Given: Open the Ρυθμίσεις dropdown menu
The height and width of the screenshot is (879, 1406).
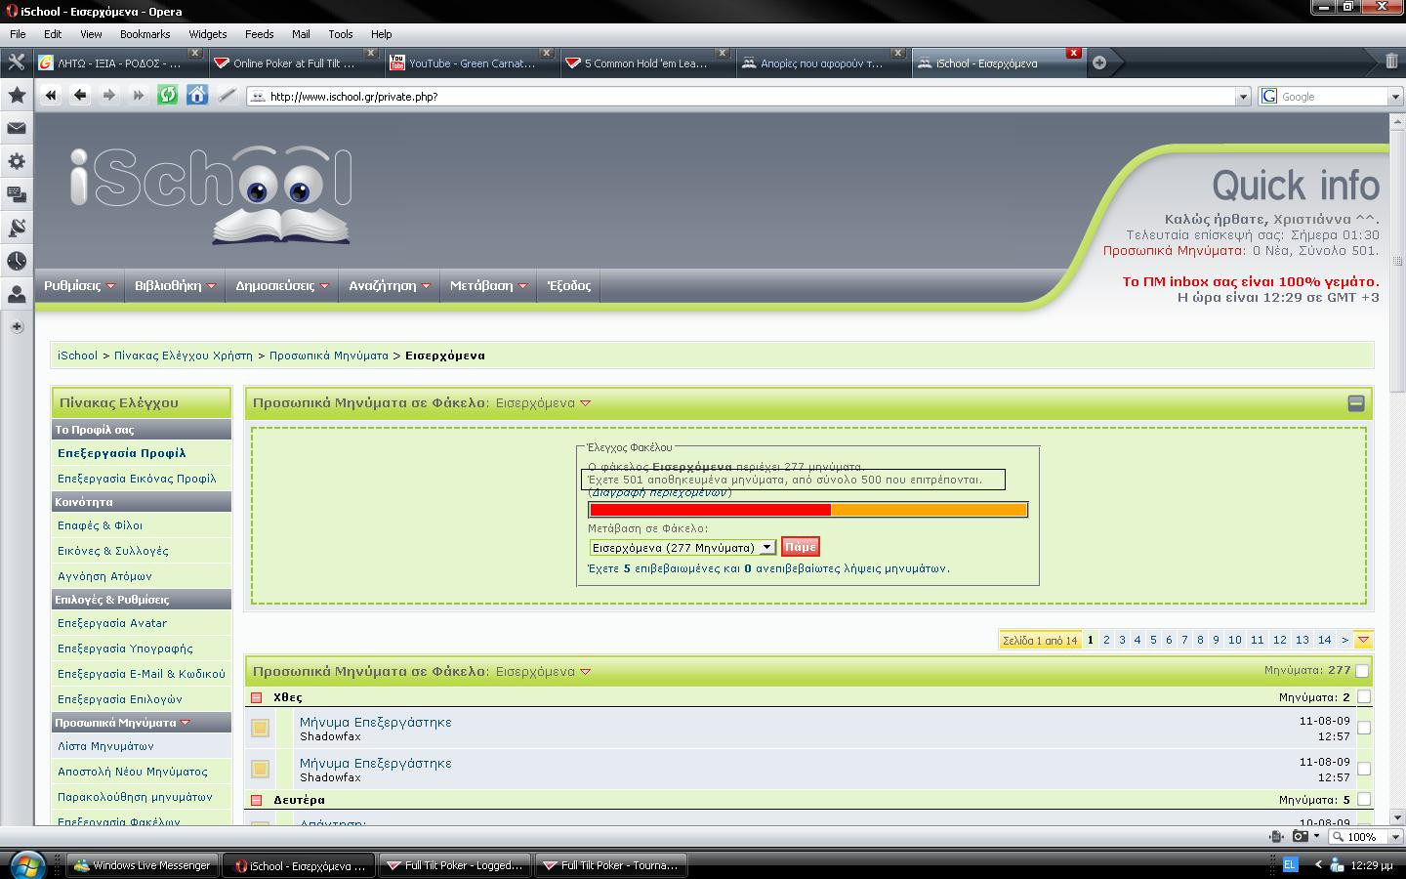Looking at the screenshot, I should (x=79, y=286).
